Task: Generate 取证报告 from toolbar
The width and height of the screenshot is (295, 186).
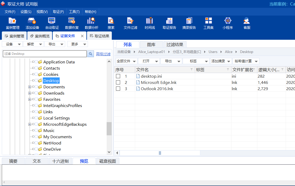Action: tap(169, 23)
